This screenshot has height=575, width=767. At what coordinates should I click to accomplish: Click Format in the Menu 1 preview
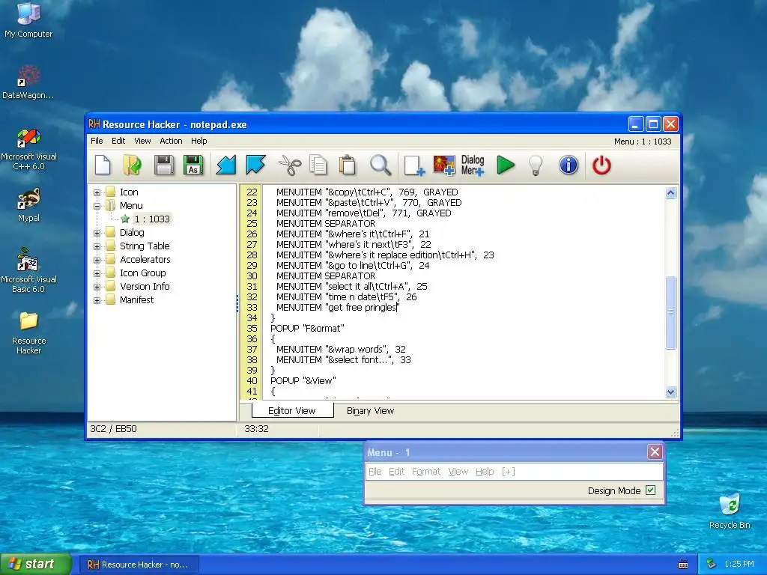pyautogui.click(x=426, y=472)
